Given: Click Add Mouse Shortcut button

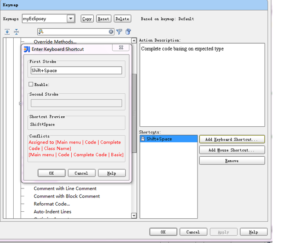Looking at the screenshot, I should pyautogui.click(x=232, y=150).
